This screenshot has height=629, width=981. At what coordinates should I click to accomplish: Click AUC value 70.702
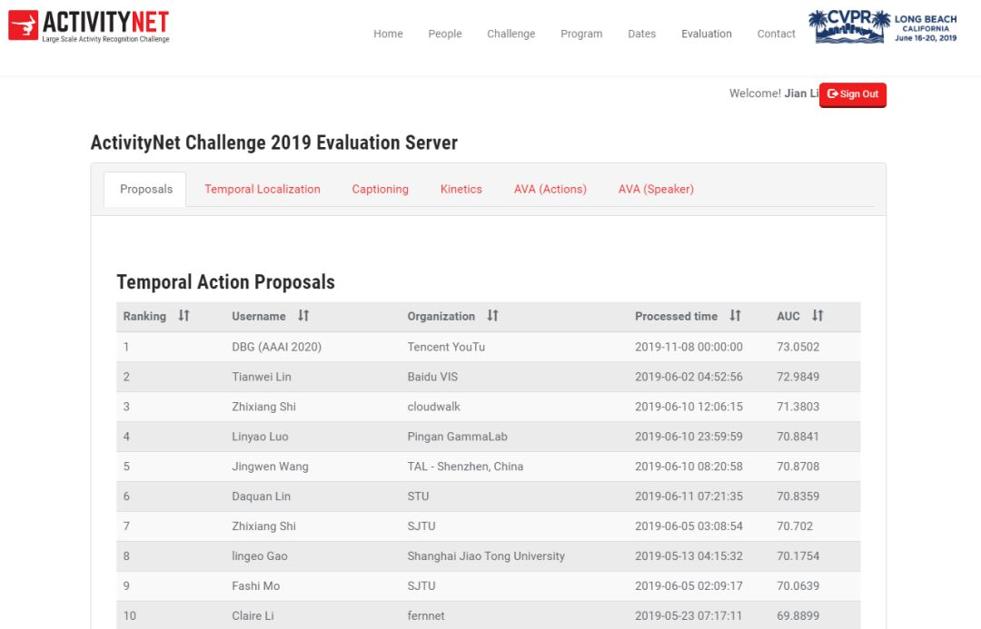coord(795,526)
